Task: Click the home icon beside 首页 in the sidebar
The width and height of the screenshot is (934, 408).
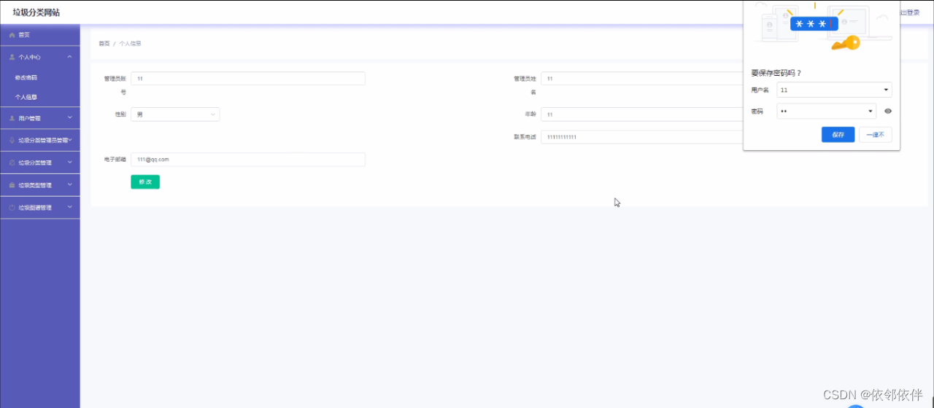Action: coord(12,35)
